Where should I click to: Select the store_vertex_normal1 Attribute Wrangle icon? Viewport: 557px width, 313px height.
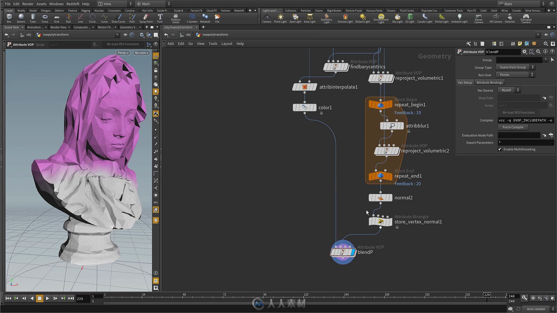(x=380, y=221)
